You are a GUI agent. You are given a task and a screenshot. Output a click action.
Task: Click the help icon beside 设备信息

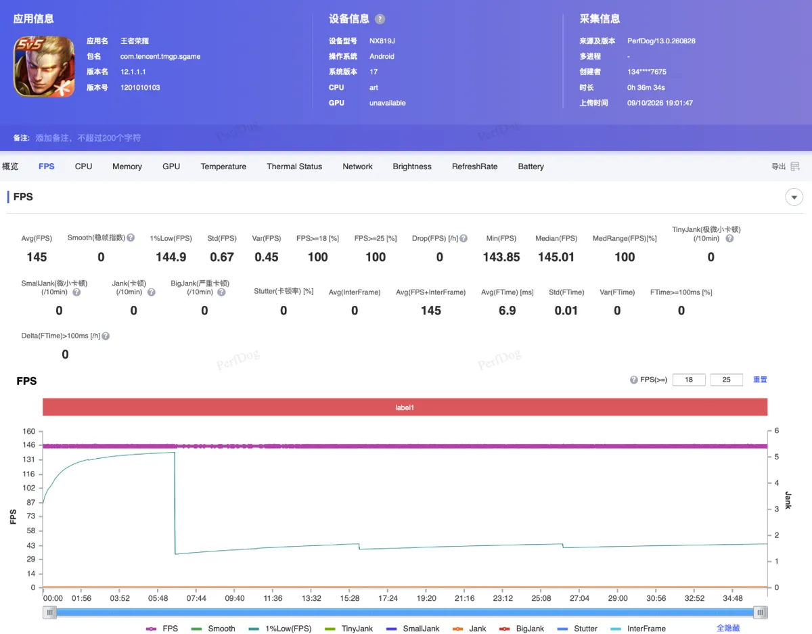tap(380, 19)
